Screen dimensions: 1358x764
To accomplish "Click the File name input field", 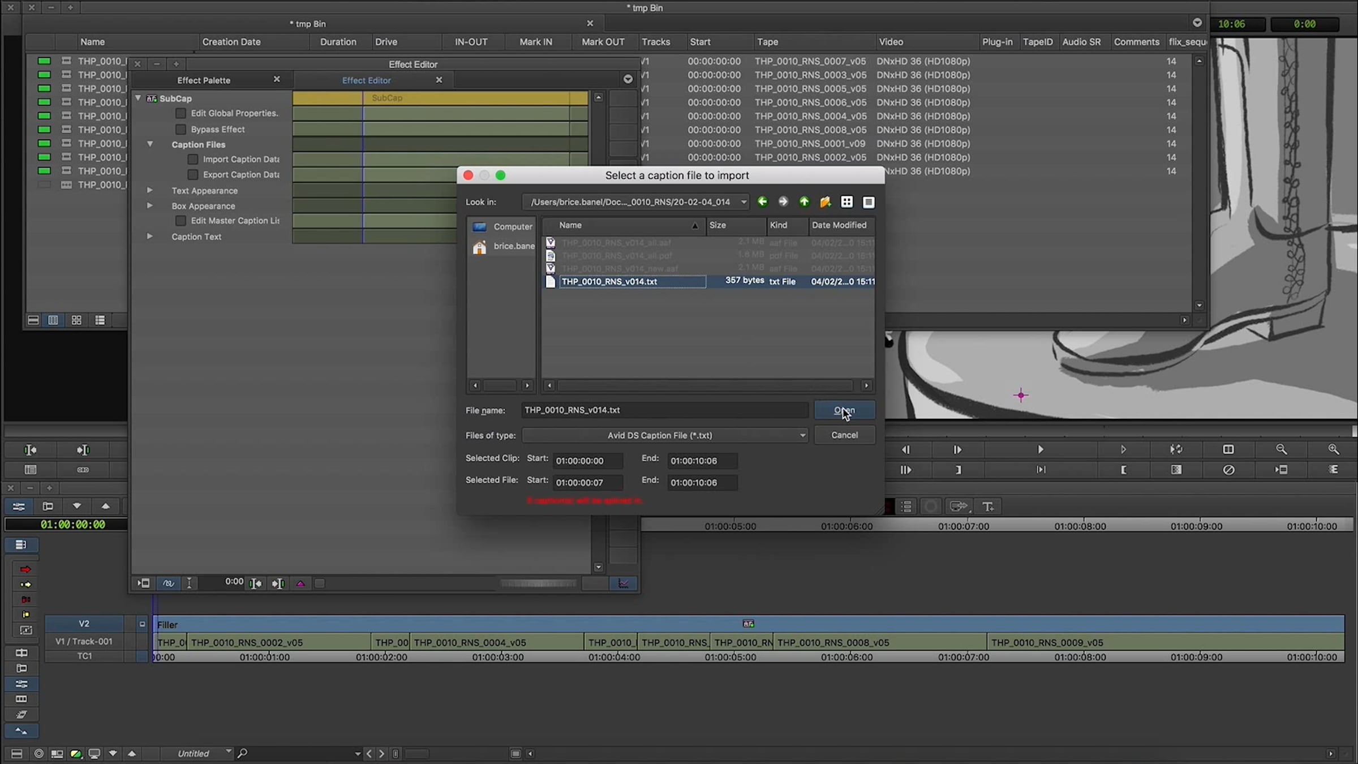I will (664, 410).
